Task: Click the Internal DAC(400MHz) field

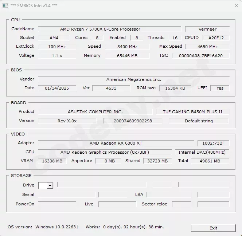Action: click(x=202, y=152)
